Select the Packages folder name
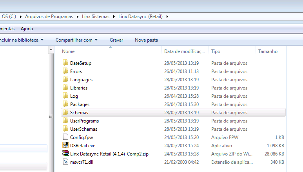Viewport: 303px width, 172px height. [x=80, y=104]
